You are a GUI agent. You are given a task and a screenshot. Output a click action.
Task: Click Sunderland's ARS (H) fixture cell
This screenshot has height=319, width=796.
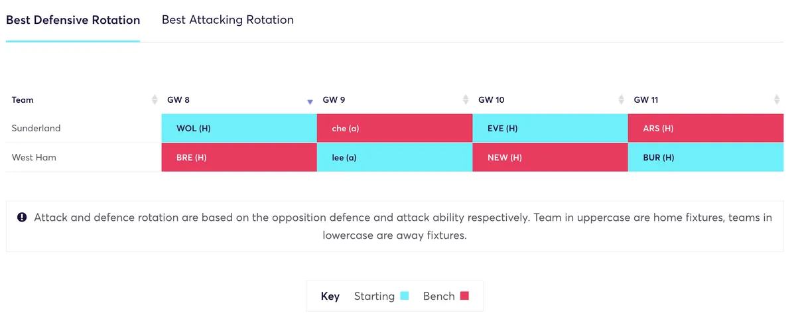click(706, 128)
